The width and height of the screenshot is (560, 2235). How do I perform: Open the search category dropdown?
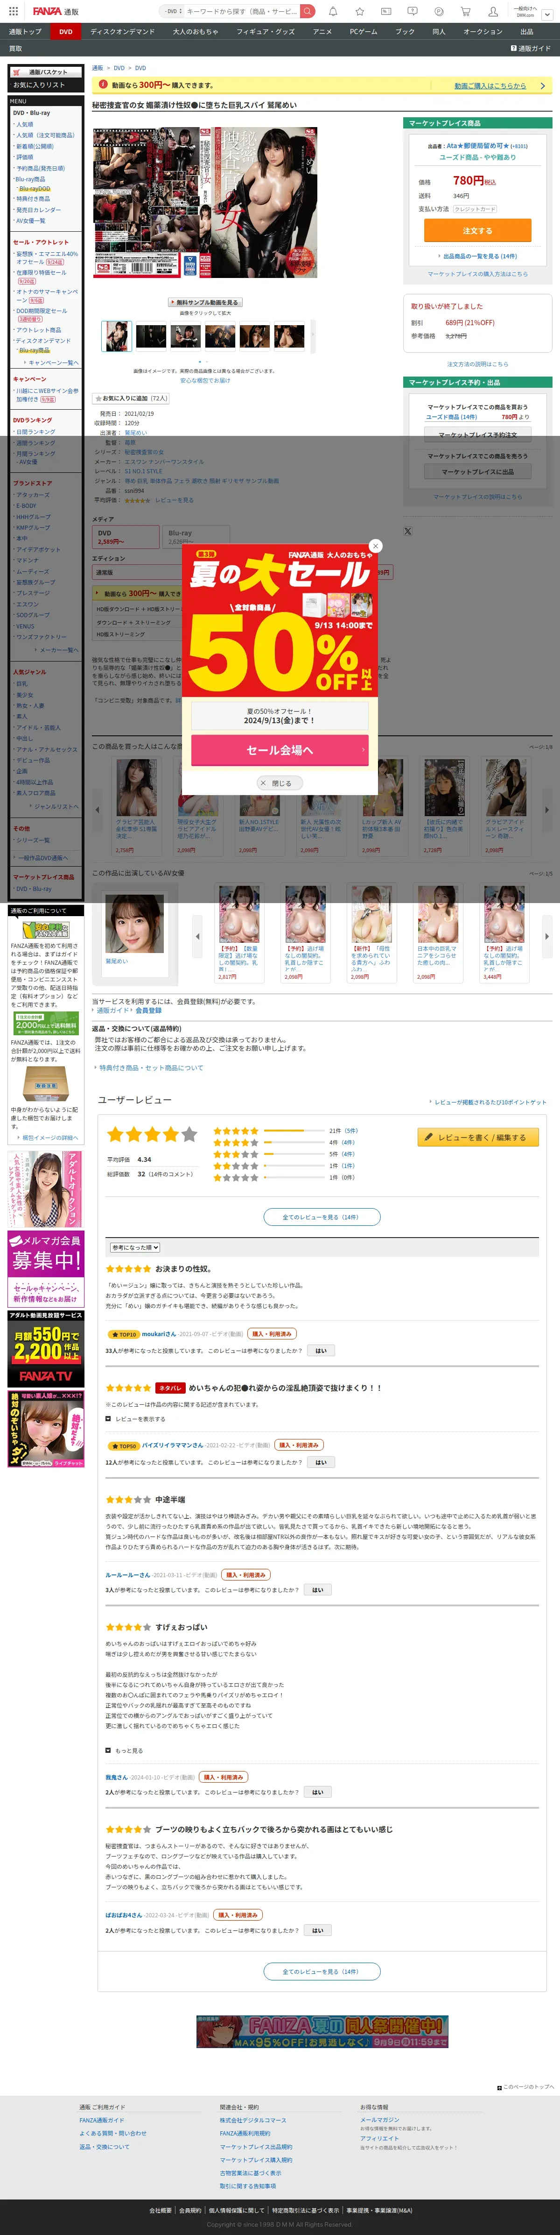tap(172, 11)
